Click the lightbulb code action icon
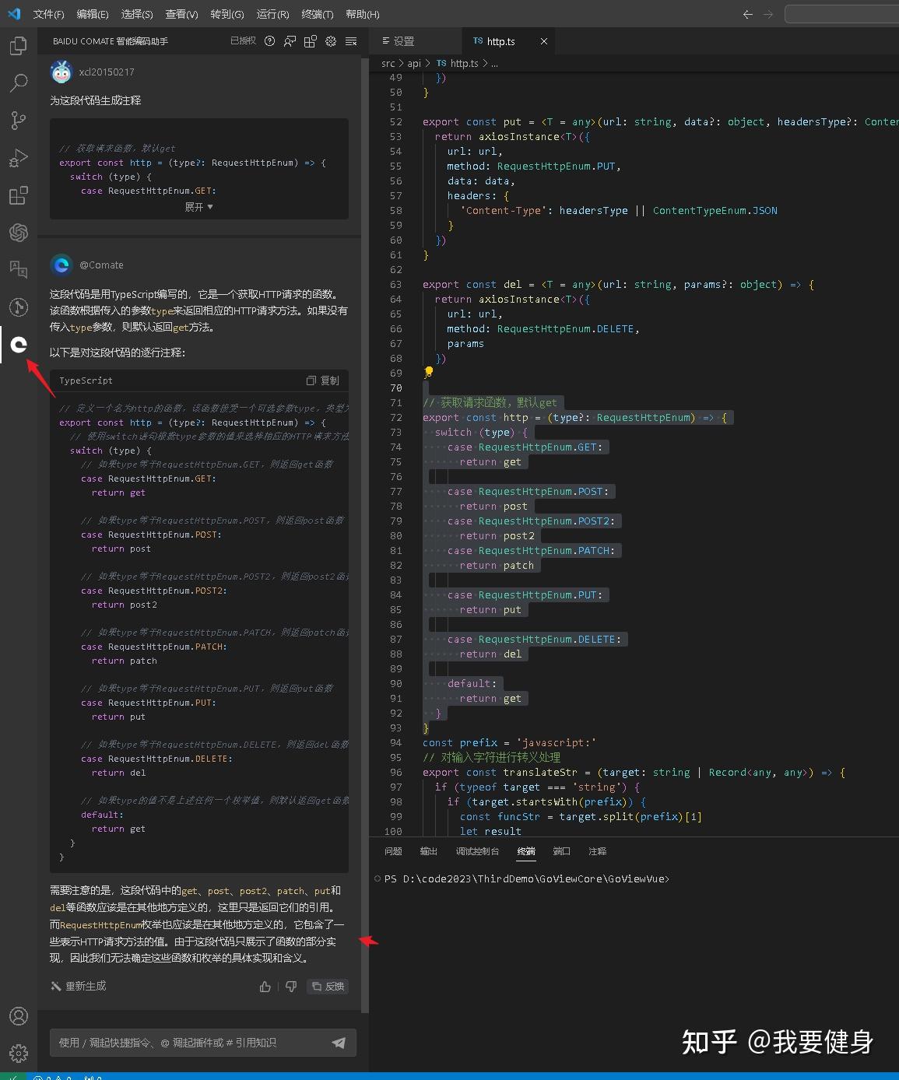The width and height of the screenshot is (899, 1080). coord(428,372)
